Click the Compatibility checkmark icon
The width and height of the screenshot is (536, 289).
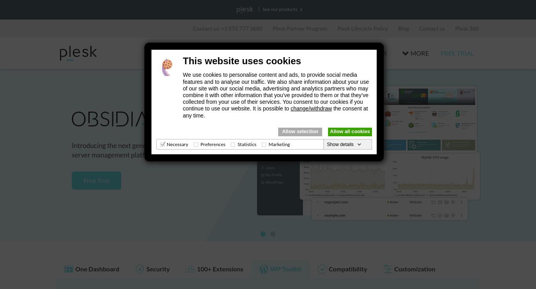click(322, 269)
